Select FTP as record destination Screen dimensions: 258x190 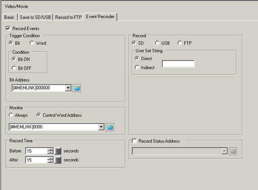(x=180, y=43)
